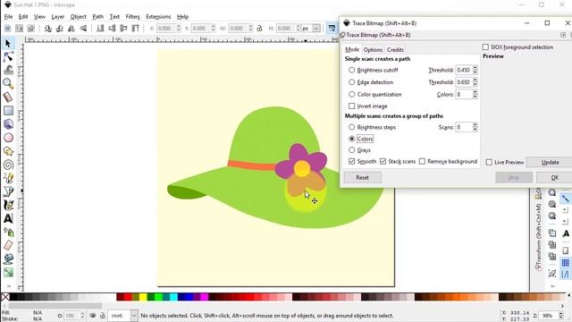Click Raise selection to top icon
Screen dimensions: 572x322
135,28
